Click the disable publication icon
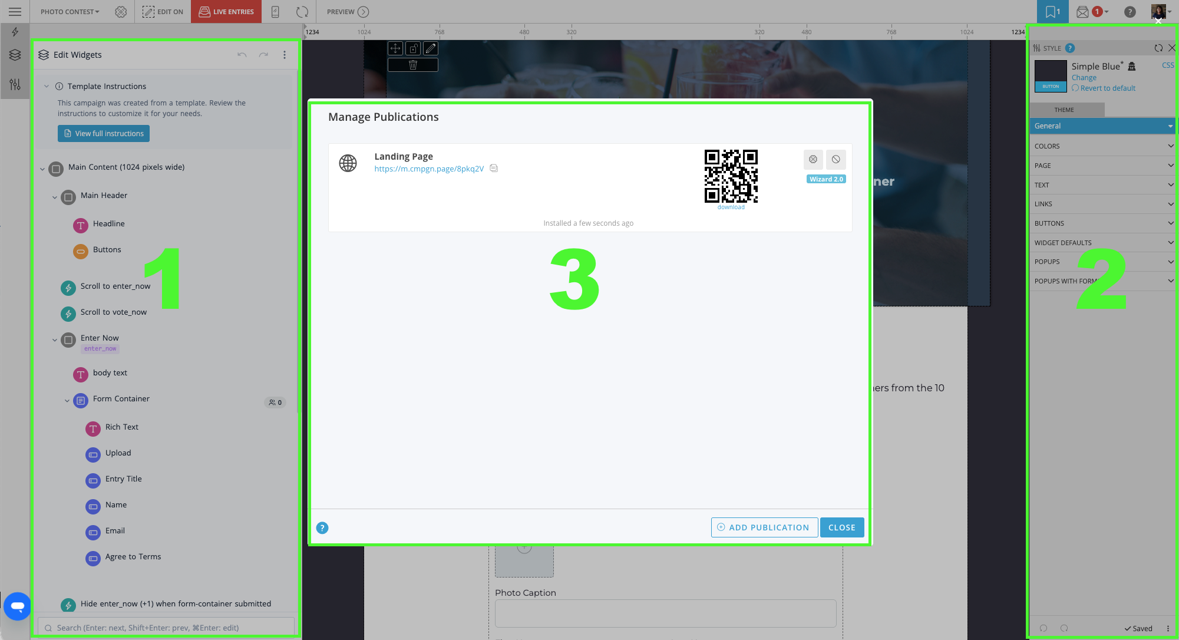 click(835, 159)
